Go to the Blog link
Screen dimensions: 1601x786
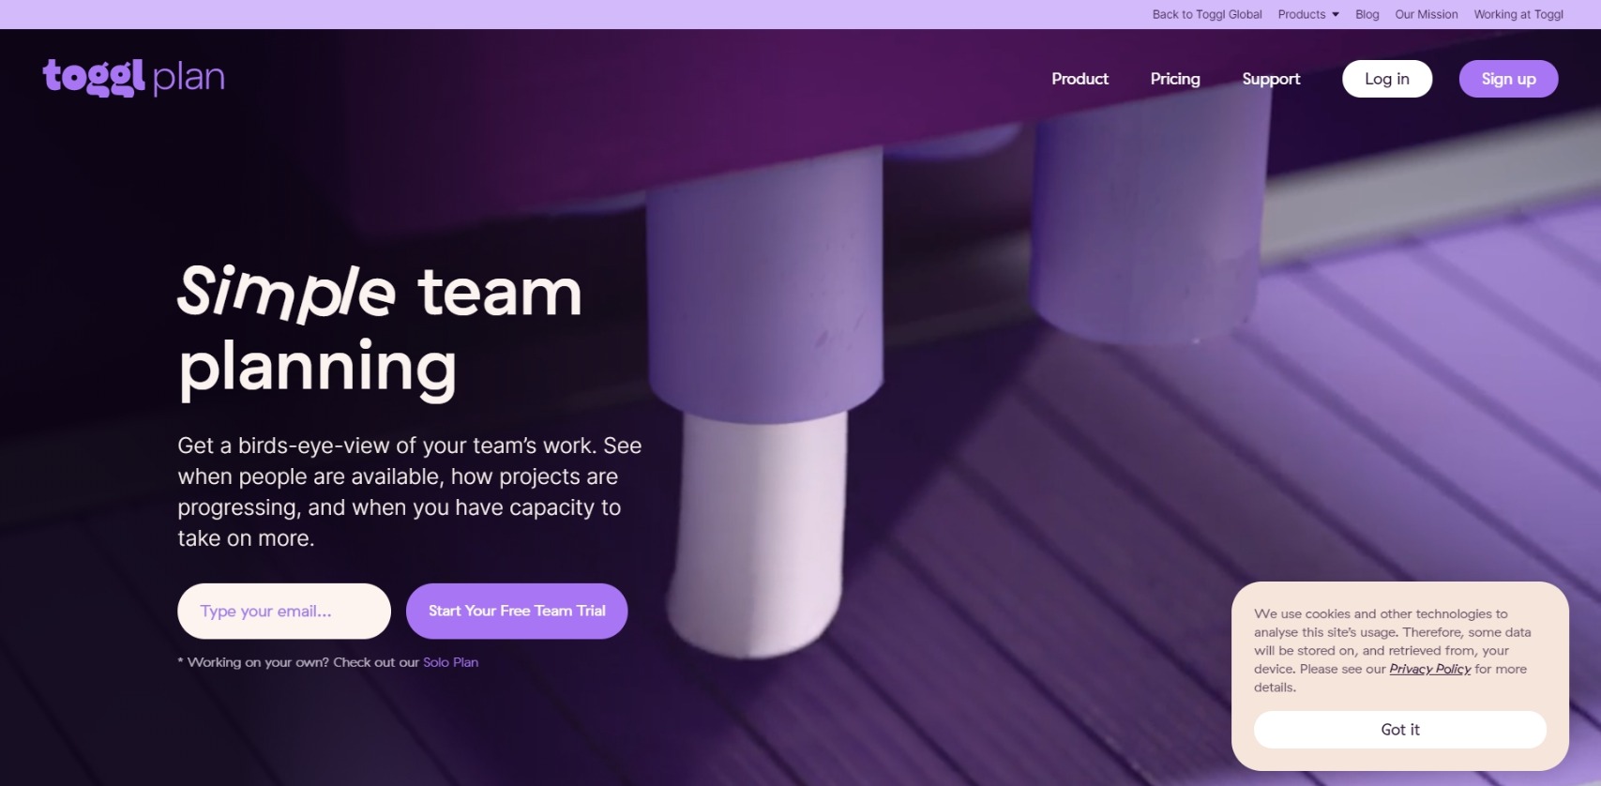tap(1367, 14)
